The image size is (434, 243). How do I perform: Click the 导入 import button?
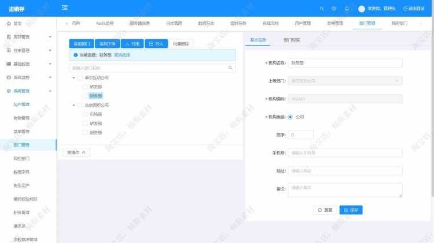tap(156, 44)
